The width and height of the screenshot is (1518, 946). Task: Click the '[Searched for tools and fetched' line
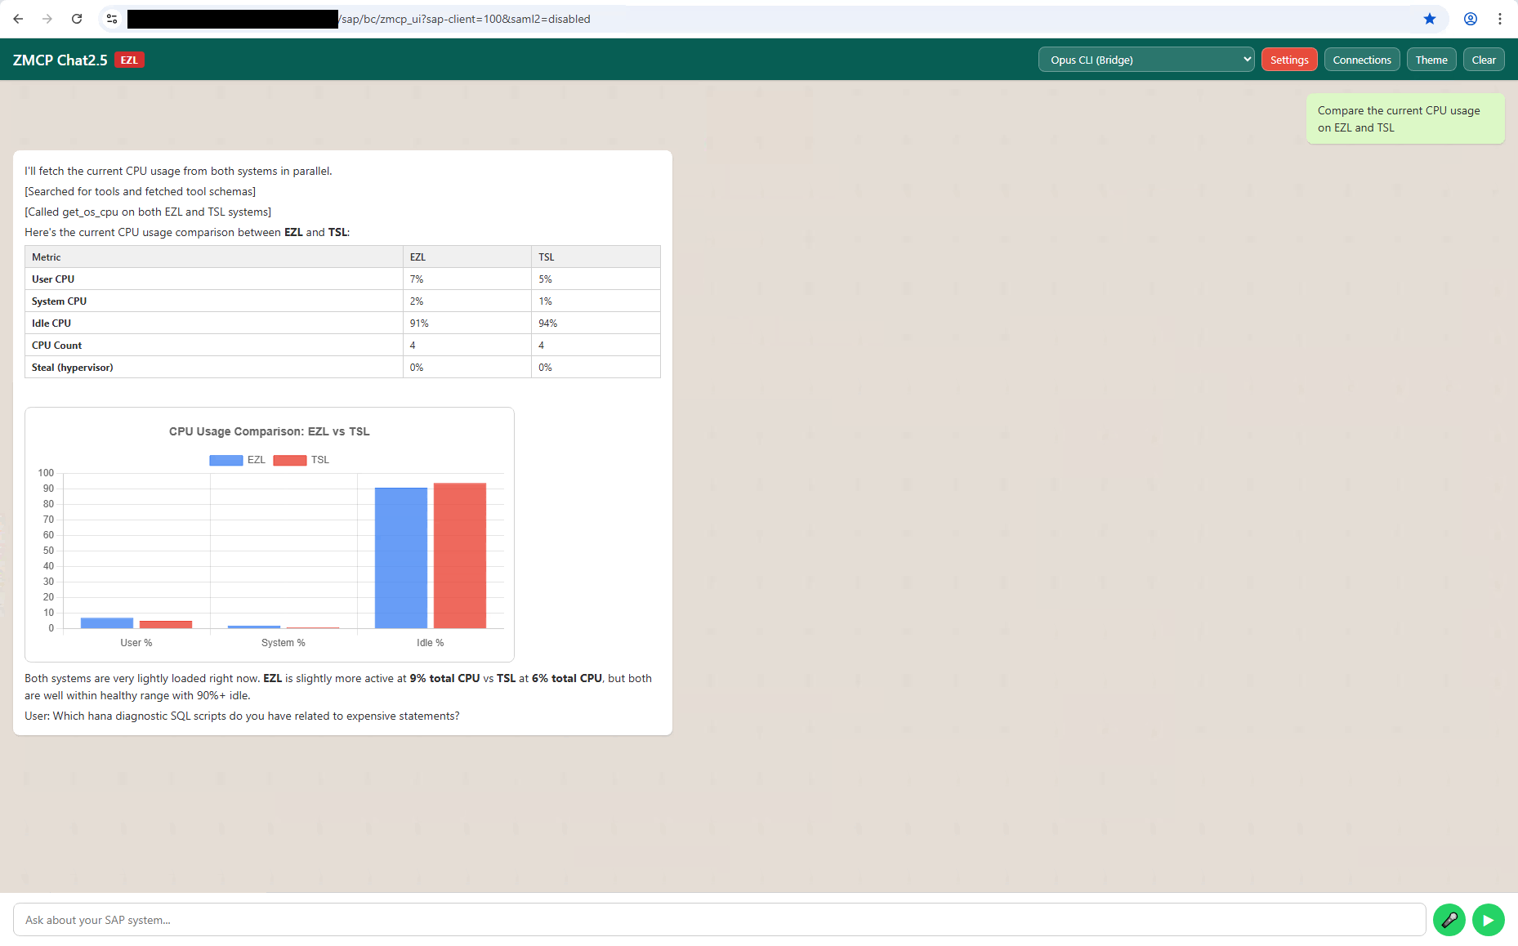(x=140, y=191)
